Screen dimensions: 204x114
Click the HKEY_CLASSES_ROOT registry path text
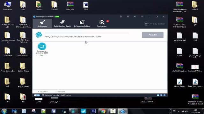tap(73, 37)
